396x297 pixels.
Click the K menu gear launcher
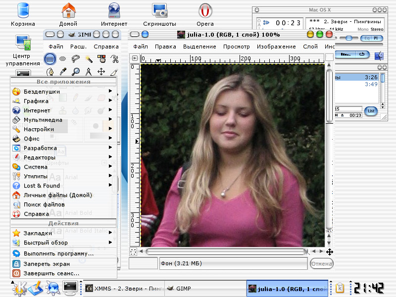(19, 288)
